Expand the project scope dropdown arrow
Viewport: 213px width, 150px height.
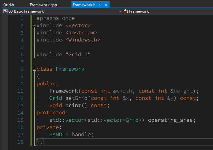click(x=120, y=11)
